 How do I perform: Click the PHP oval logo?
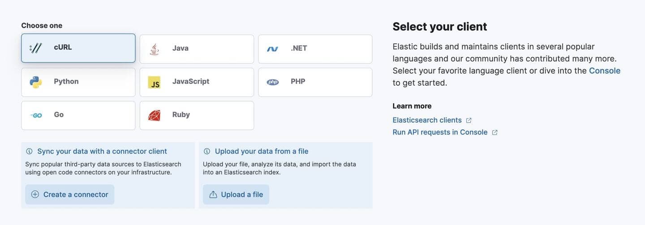272,82
